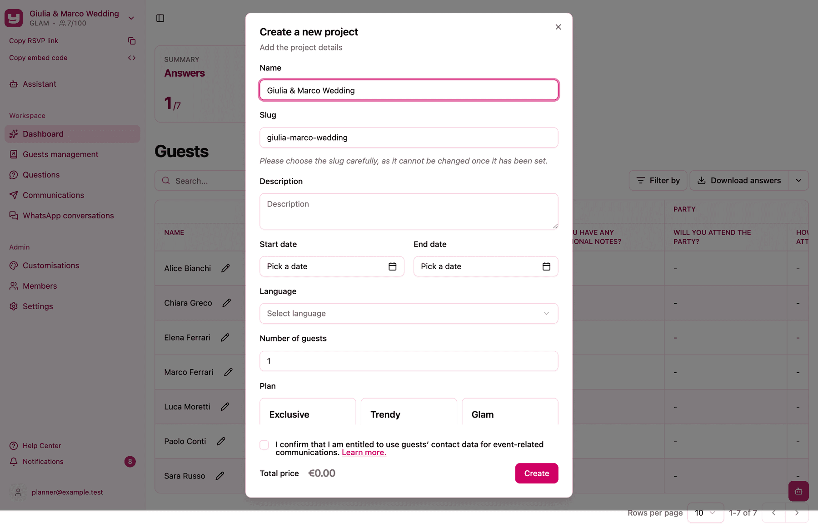Click the Filter by button
Image resolution: width=818 pixels, height=532 pixels.
658,181
